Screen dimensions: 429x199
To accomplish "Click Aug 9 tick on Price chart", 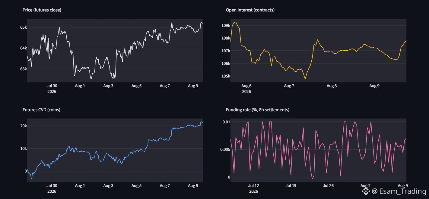I will pos(193,86).
